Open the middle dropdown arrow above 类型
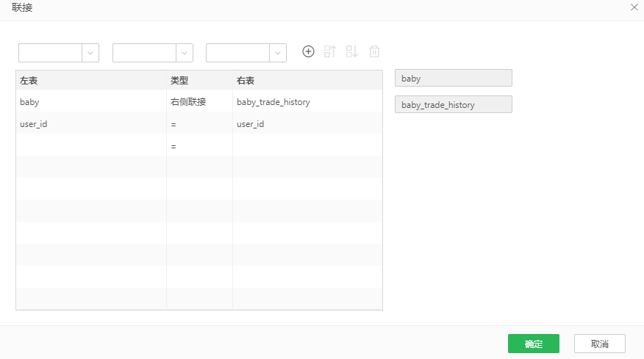This screenshot has height=359, width=644. (185, 53)
